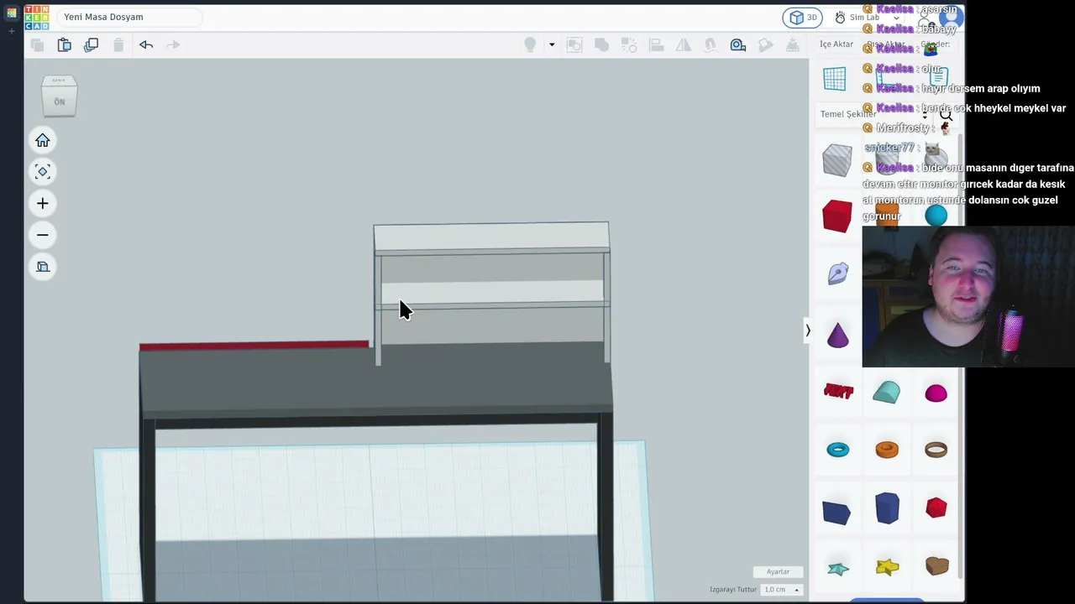Pick the brown heart shape

pyautogui.click(x=936, y=566)
